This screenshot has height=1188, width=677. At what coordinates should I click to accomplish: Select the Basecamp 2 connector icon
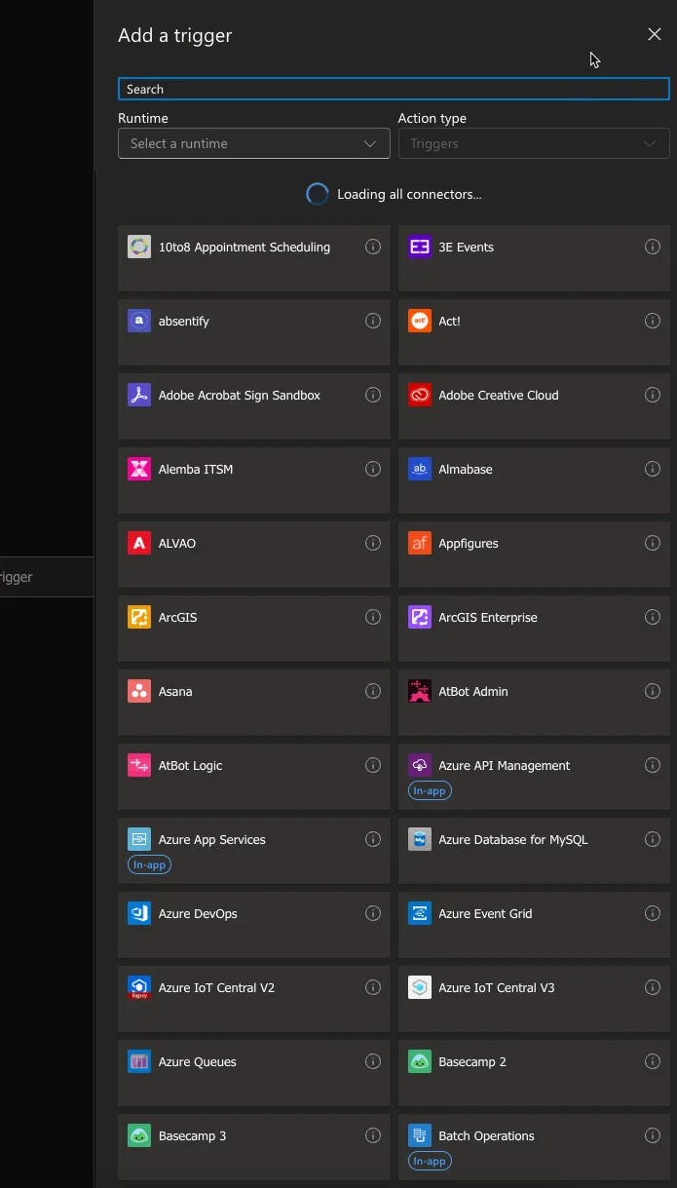click(x=420, y=1062)
